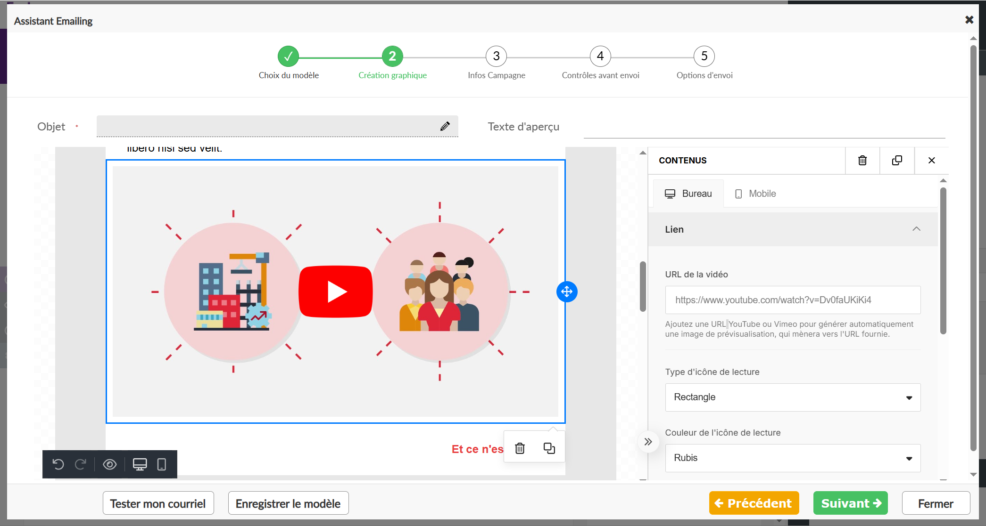Duplicate content via CONTENUS copy icon
Image resolution: width=986 pixels, height=526 pixels.
[897, 161]
